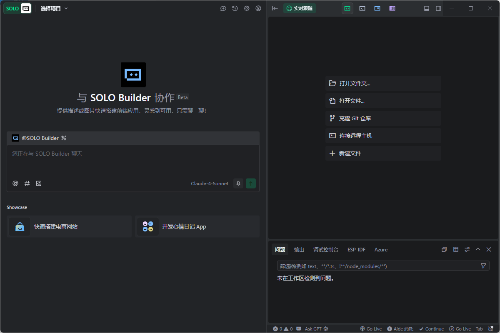Send the message with the green arrow
Image resolution: width=500 pixels, height=333 pixels.
tap(251, 183)
